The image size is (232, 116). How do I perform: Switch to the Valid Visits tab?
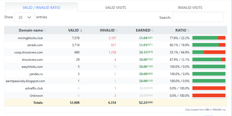click(116, 8)
